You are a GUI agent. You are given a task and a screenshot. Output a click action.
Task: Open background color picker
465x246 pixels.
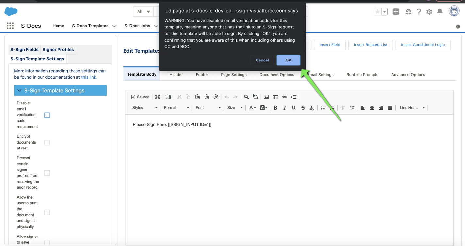pyautogui.click(x=263, y=108)
